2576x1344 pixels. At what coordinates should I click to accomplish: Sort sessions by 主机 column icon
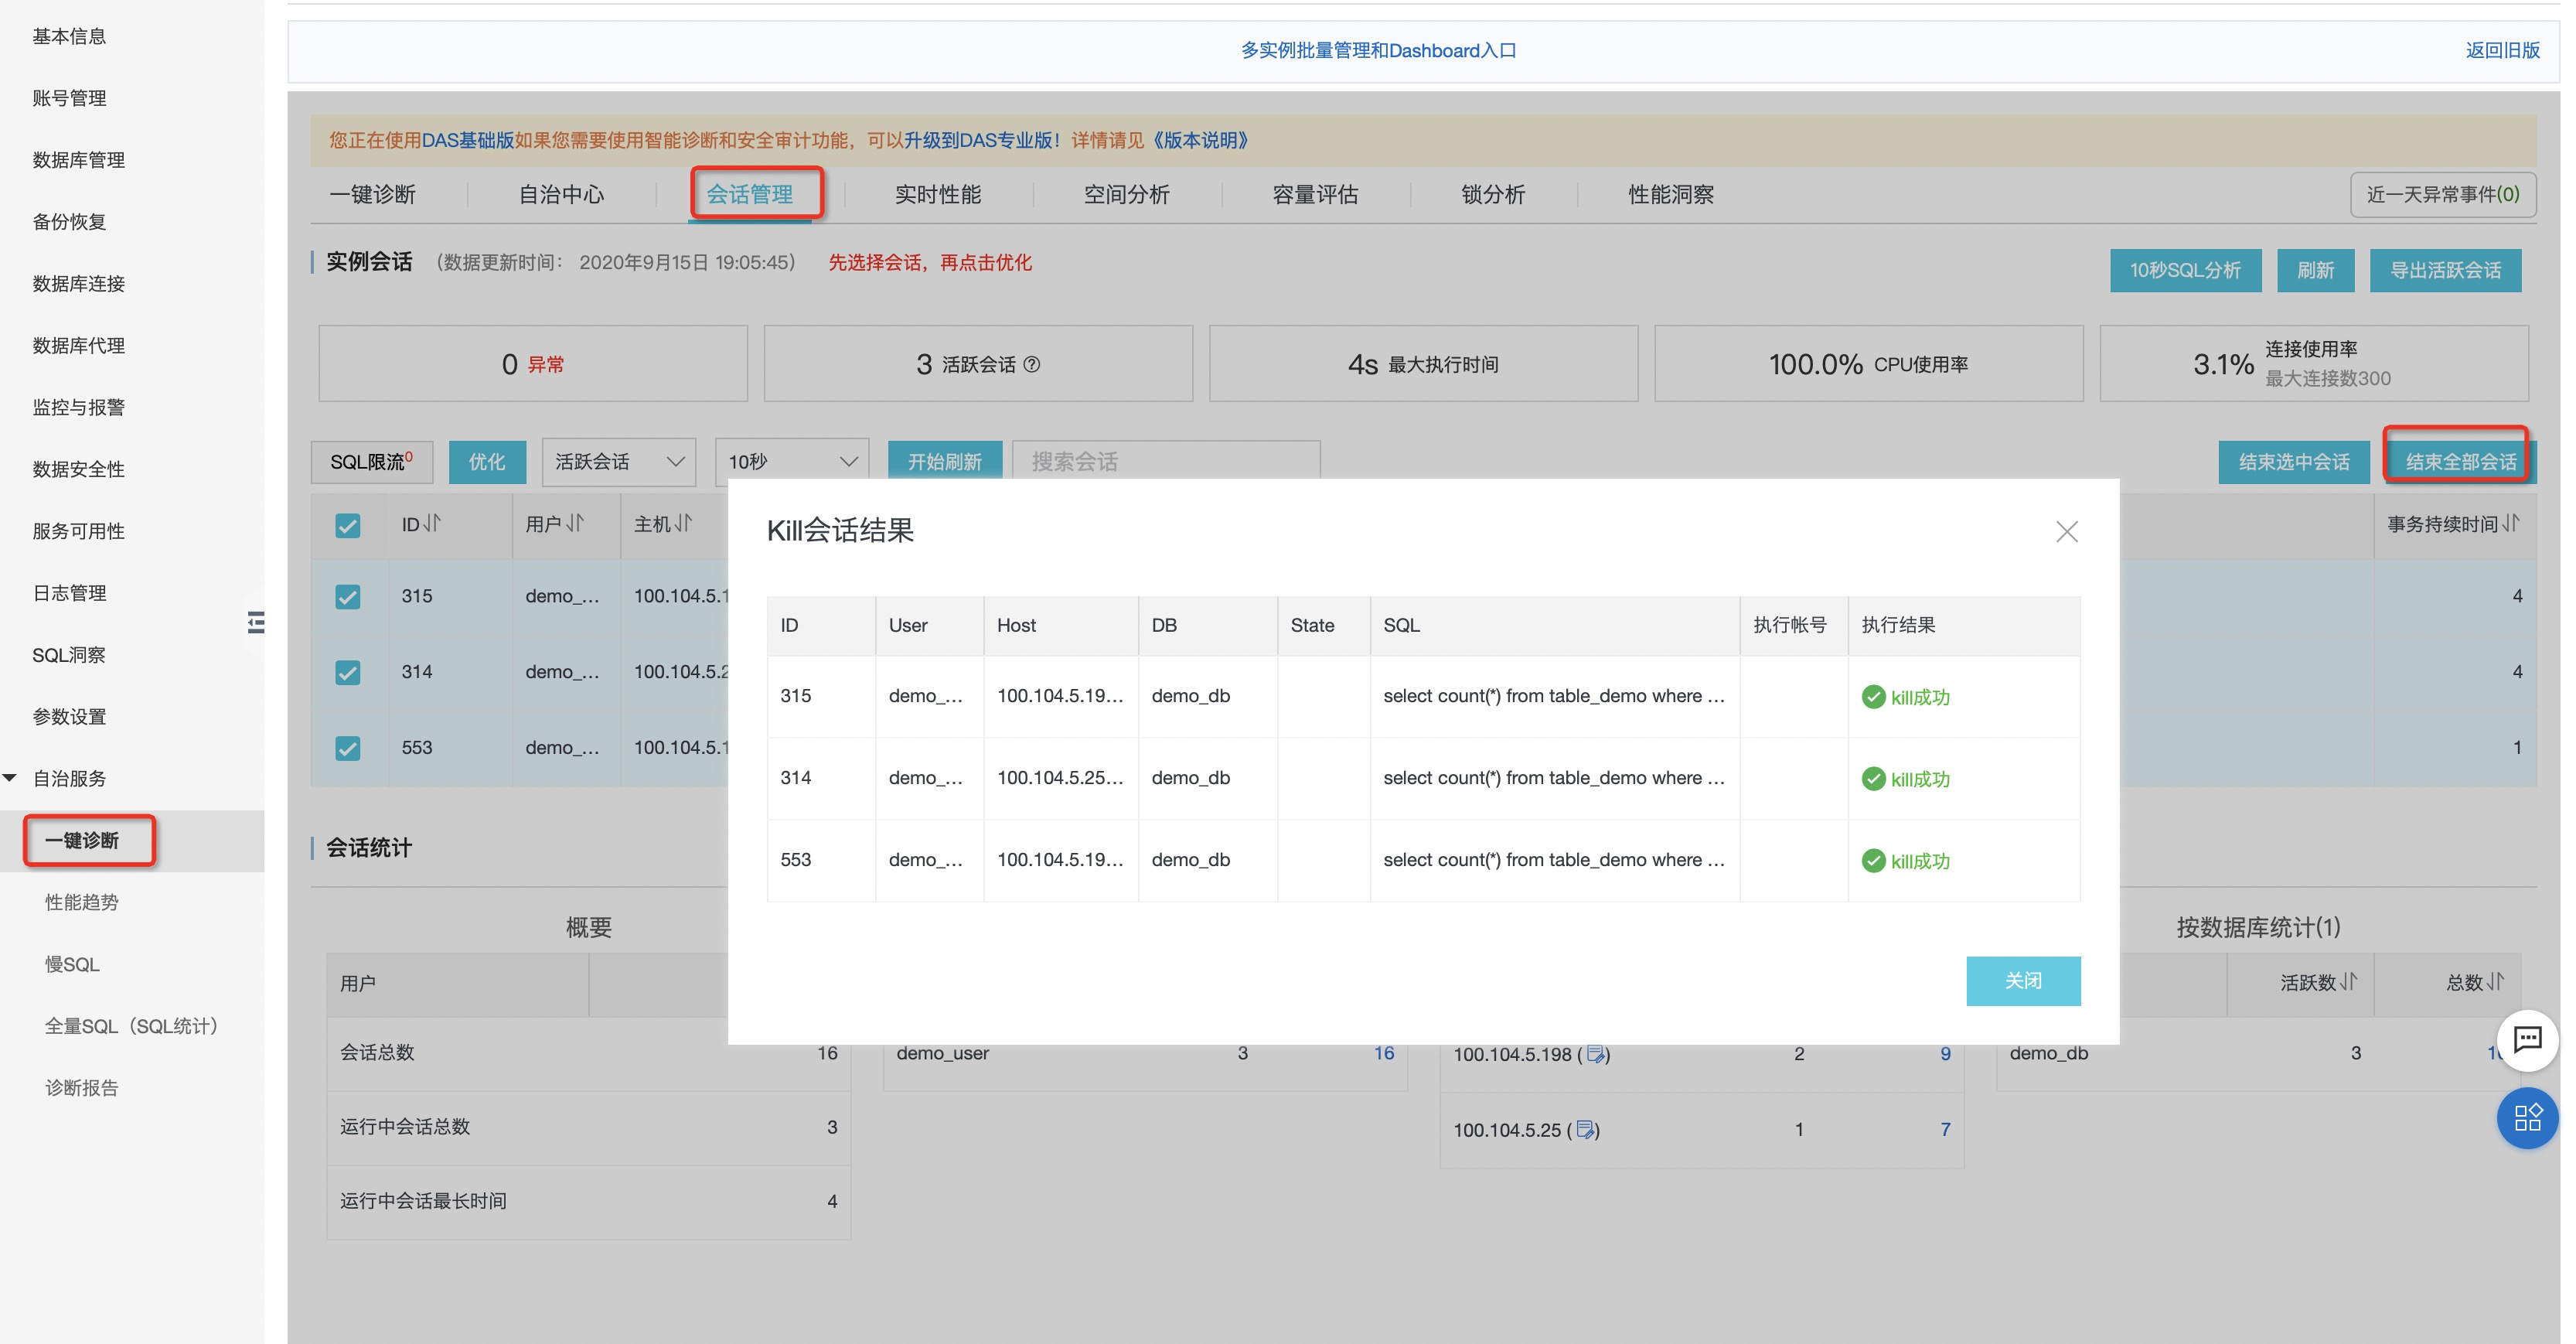pyautogui.click(x=683, y=523)
